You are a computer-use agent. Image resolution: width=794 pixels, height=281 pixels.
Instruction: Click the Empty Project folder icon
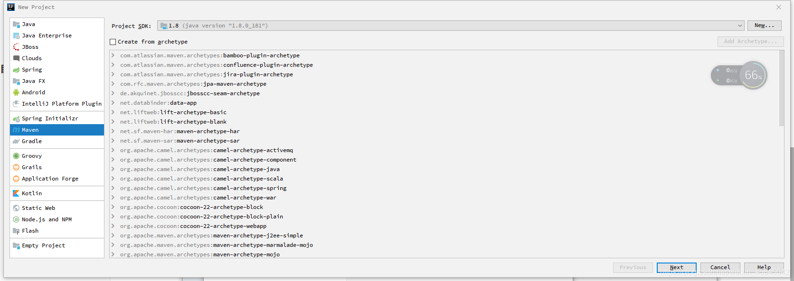coord(16,245)
